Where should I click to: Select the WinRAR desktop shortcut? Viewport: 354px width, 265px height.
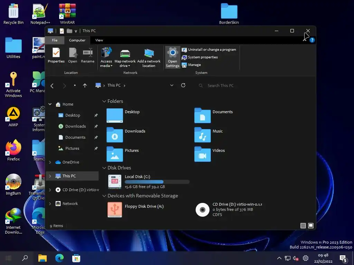(x=67, y=14)
